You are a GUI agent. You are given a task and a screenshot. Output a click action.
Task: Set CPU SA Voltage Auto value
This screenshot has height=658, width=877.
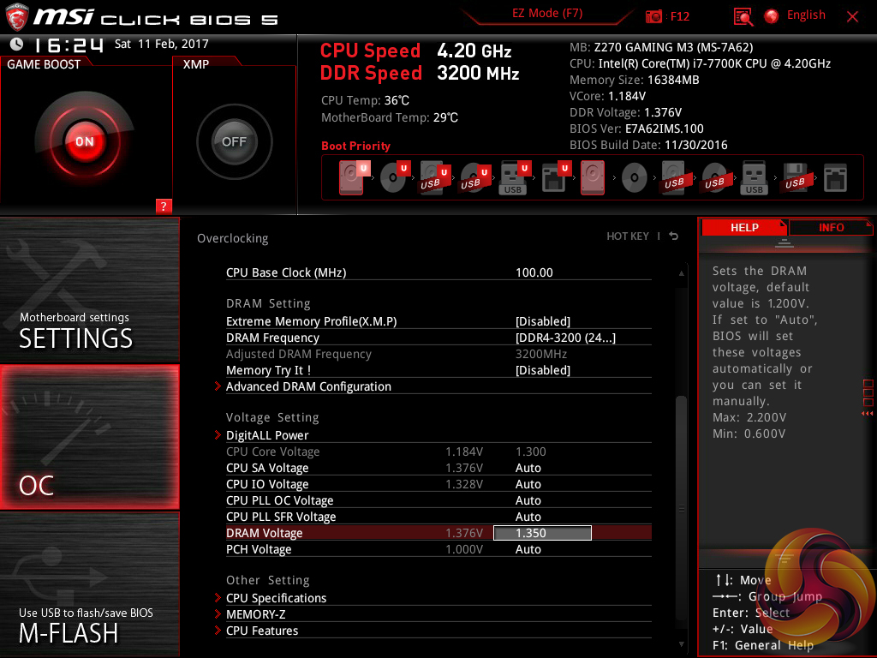tap(528, 468)
